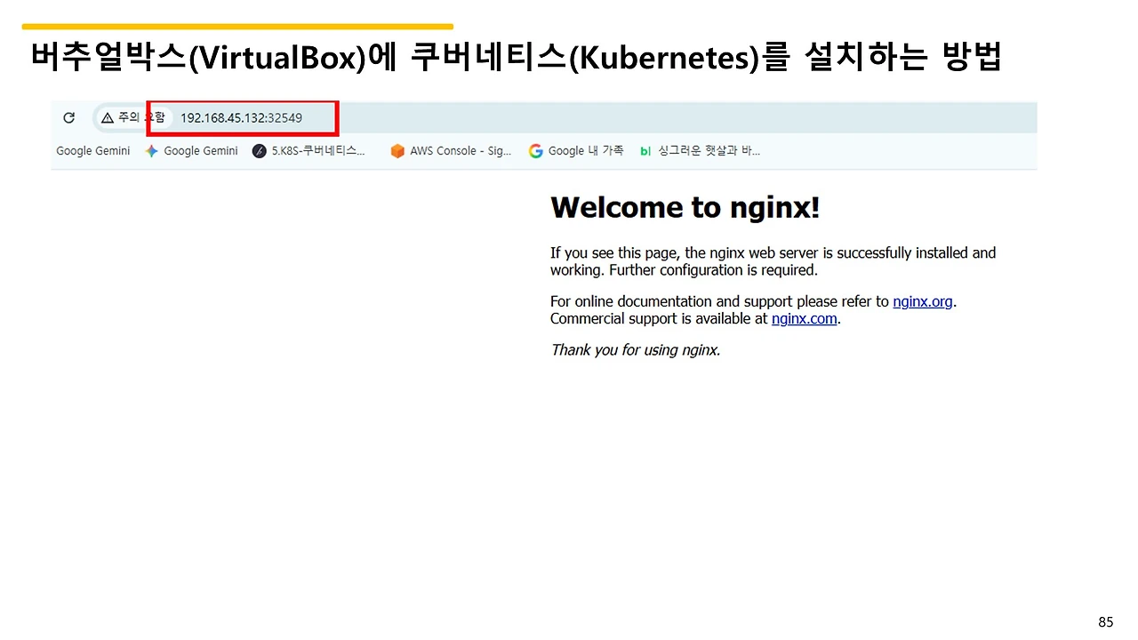The height and width of the screenshot is (640, 1138).
Task: Open the 싱그러운 햇살과 bookmark bl icon
Action: point(645,150)
